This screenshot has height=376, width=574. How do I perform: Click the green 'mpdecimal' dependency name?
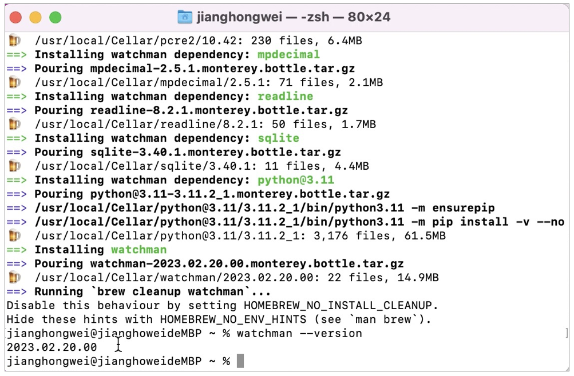(x=288, y=54)
